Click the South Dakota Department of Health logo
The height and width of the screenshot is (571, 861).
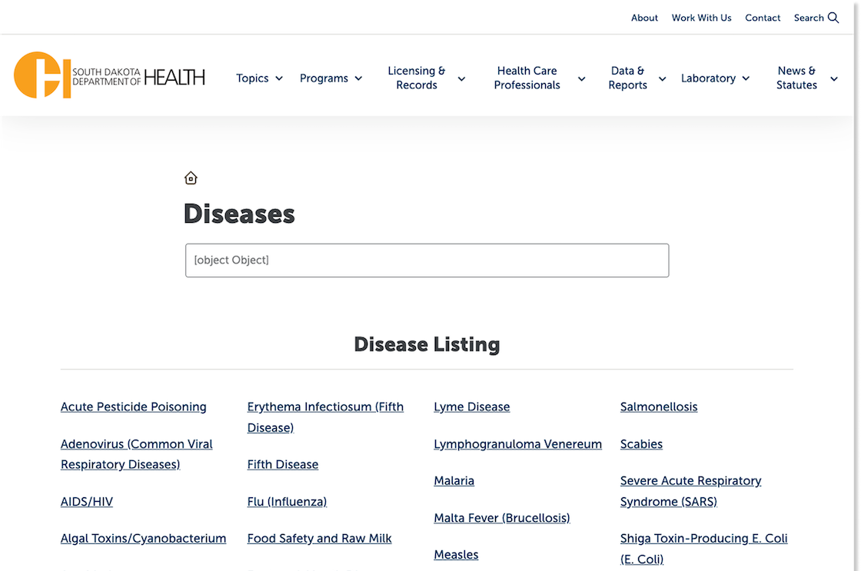point(109,76)
